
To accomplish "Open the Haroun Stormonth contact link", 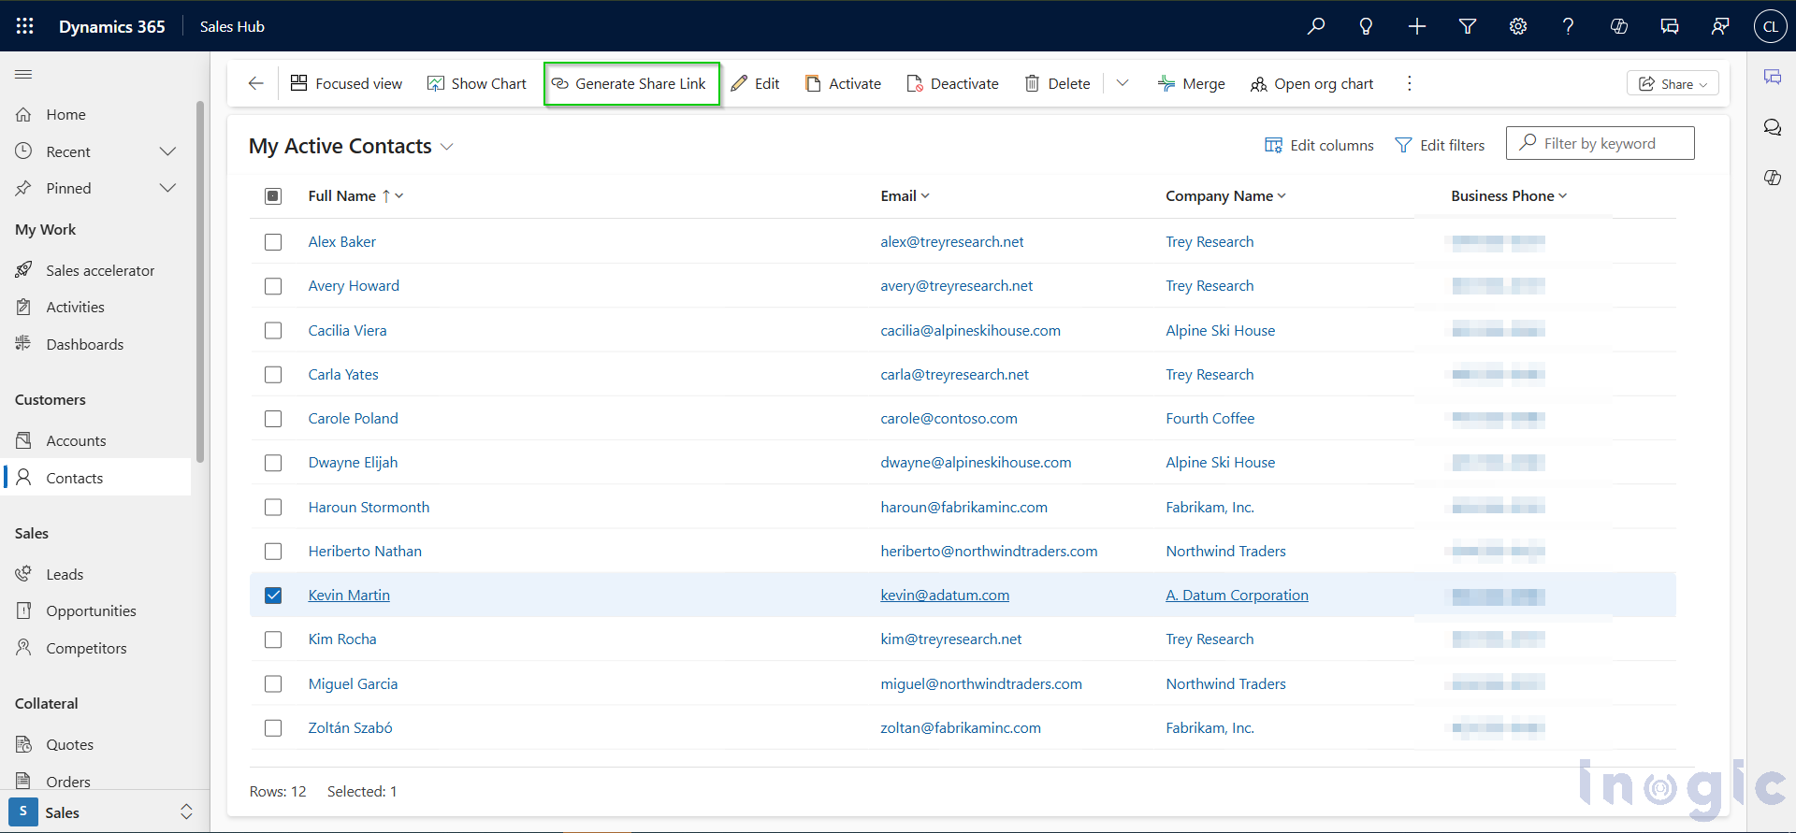I will tap(369, 508).
